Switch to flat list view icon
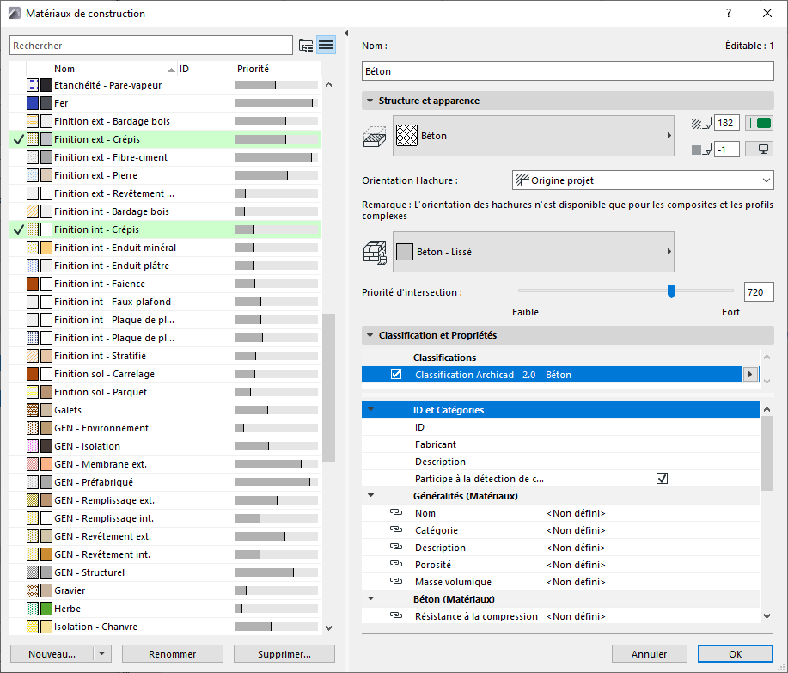The width and height of the screenshot is (788, 673). (x=327, y=46)
